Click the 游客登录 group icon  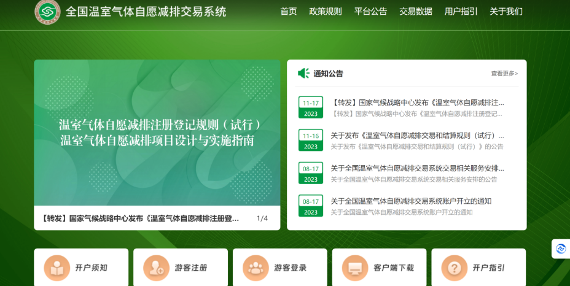(x=256, y=268)
